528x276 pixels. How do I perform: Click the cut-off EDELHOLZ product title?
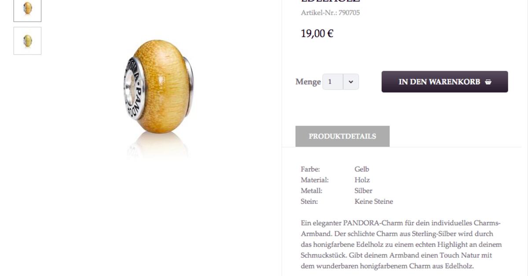pyautogui.click(x=330, y=1)
